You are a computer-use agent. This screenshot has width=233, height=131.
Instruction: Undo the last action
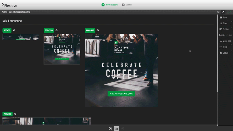[221, 35]
